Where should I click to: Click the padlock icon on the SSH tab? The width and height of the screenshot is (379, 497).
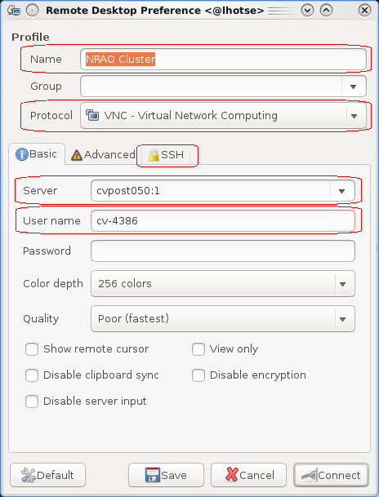154,155
